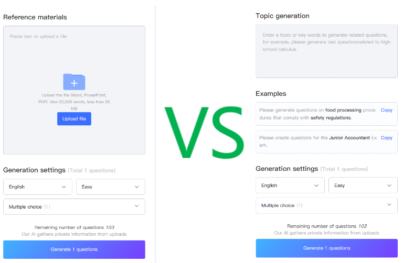
Task: Open the right Easy difficulty dropdown
Action: (x=363, y=185)
